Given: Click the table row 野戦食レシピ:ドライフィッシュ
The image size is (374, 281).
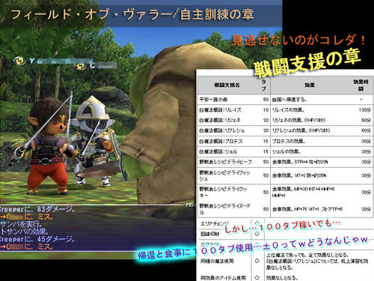Looking at the screenshot, I should [x=285, y=175].
